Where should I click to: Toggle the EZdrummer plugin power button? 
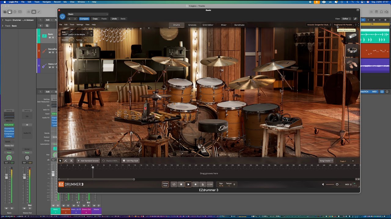tap(62, 16)
